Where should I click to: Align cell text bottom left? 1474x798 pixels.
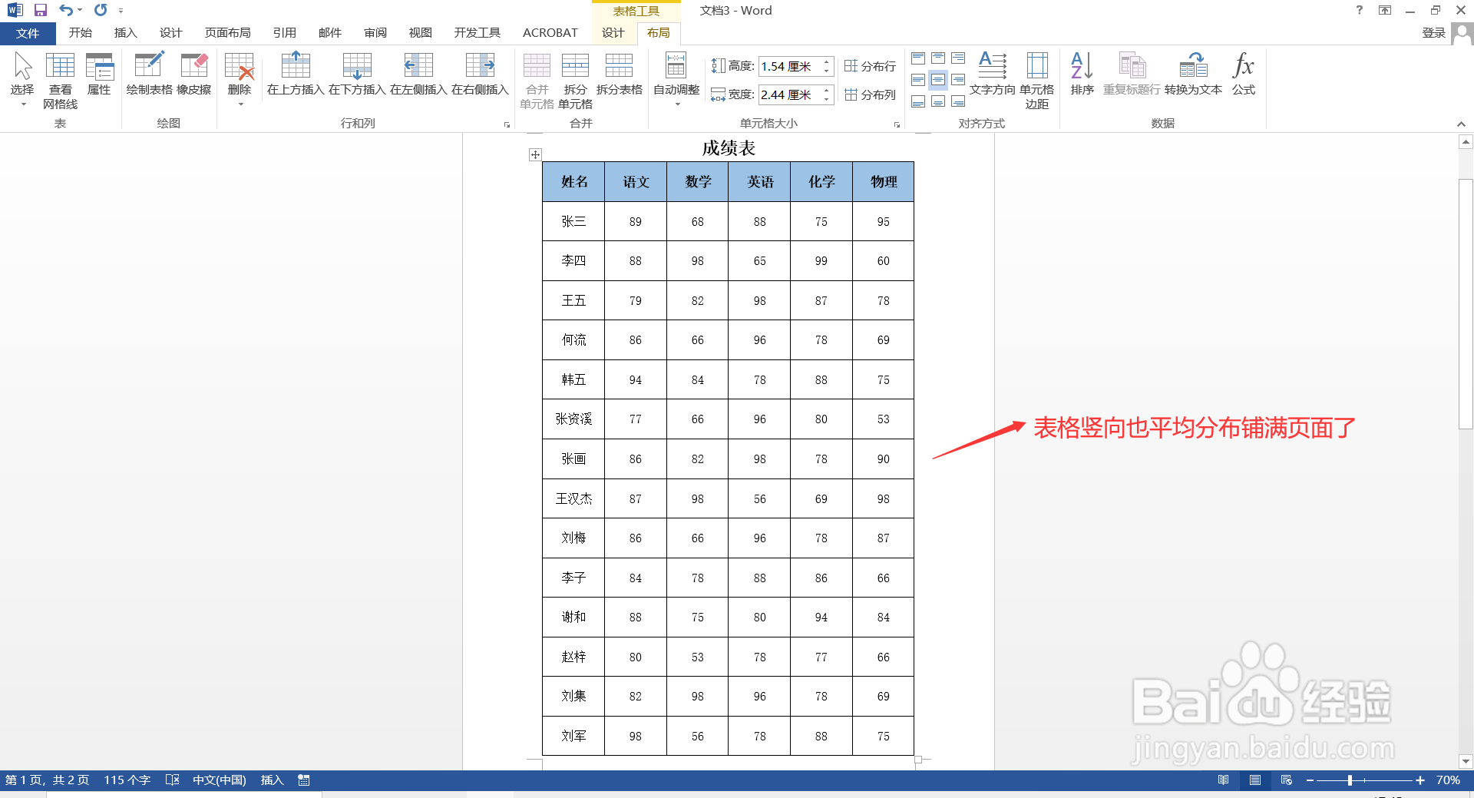[918, 101]
